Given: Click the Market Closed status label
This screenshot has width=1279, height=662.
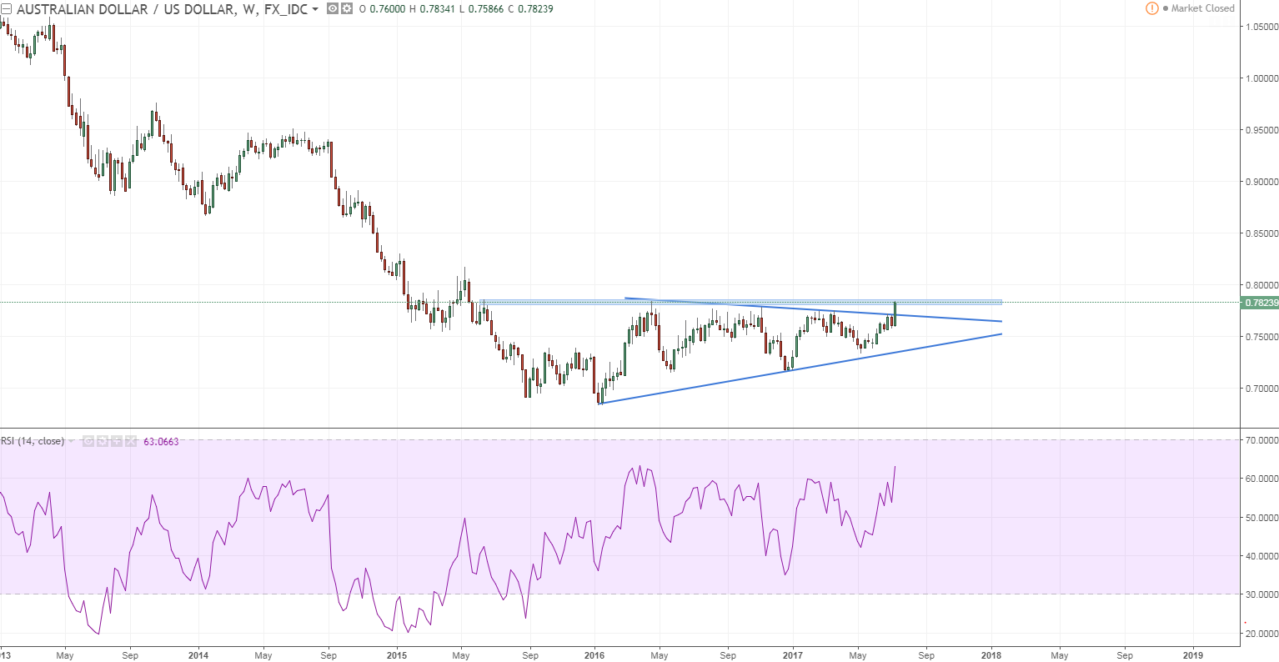Looking at the screenshot, I should [x=1202, y=8].
